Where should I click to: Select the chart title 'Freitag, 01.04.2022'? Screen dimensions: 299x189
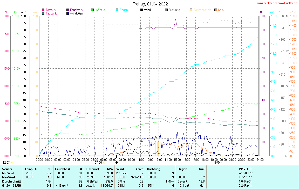tap(150, 4)
